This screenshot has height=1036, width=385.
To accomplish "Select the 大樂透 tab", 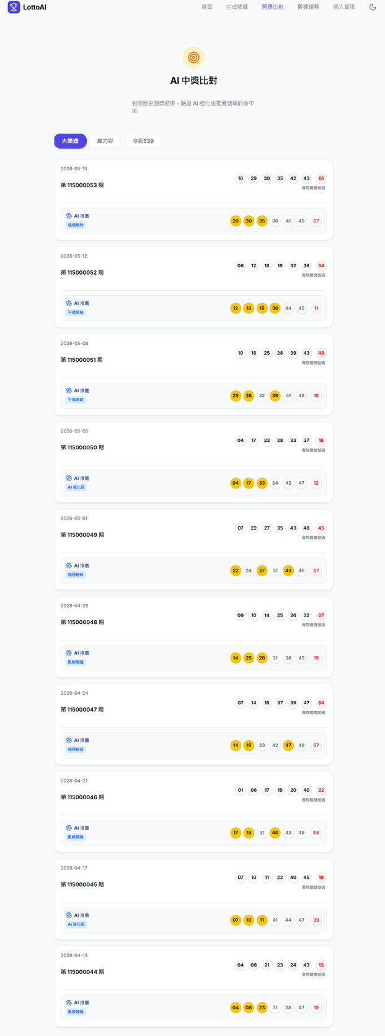I will [70, 141].
